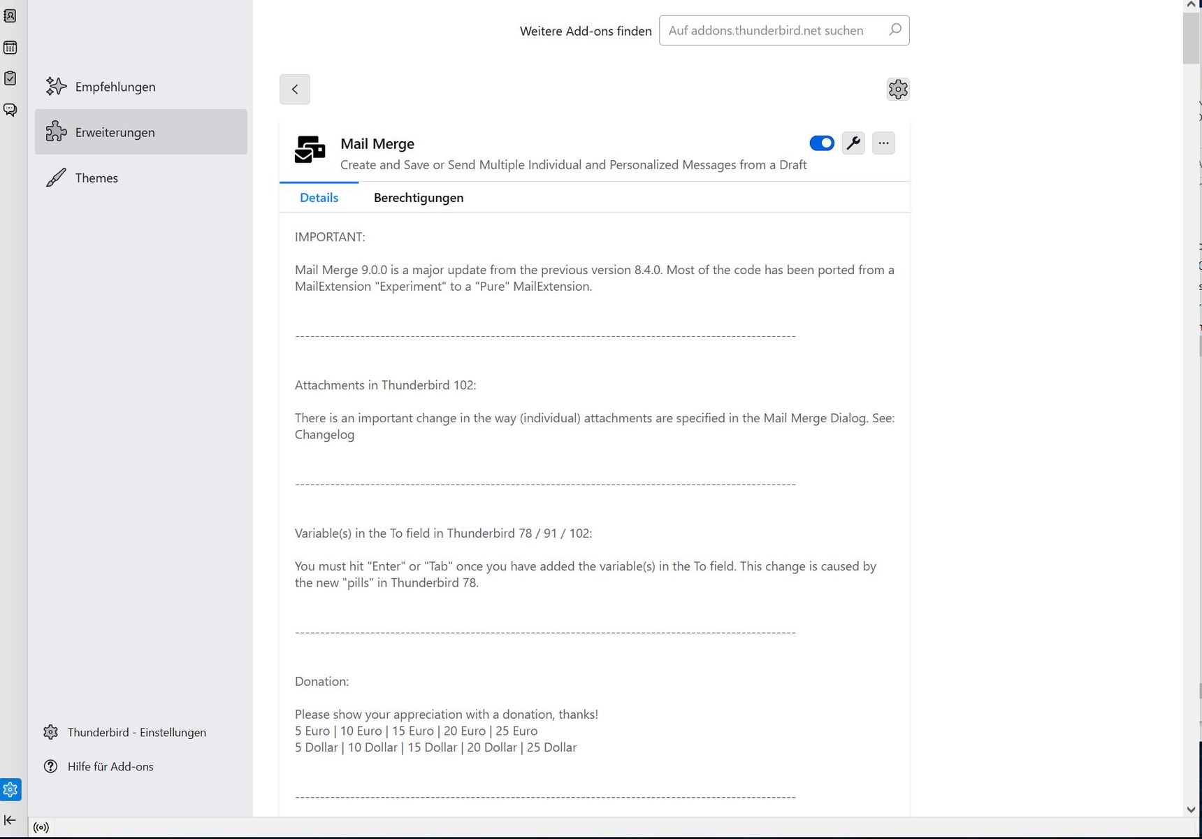Focus the addons.thunderbird.net search field

point(784,31)
